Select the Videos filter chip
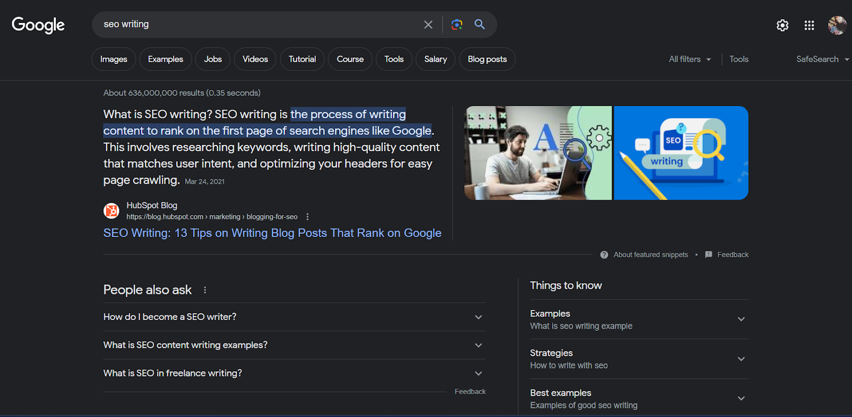This screenshot has width=852, height=417. pos(255,59)
